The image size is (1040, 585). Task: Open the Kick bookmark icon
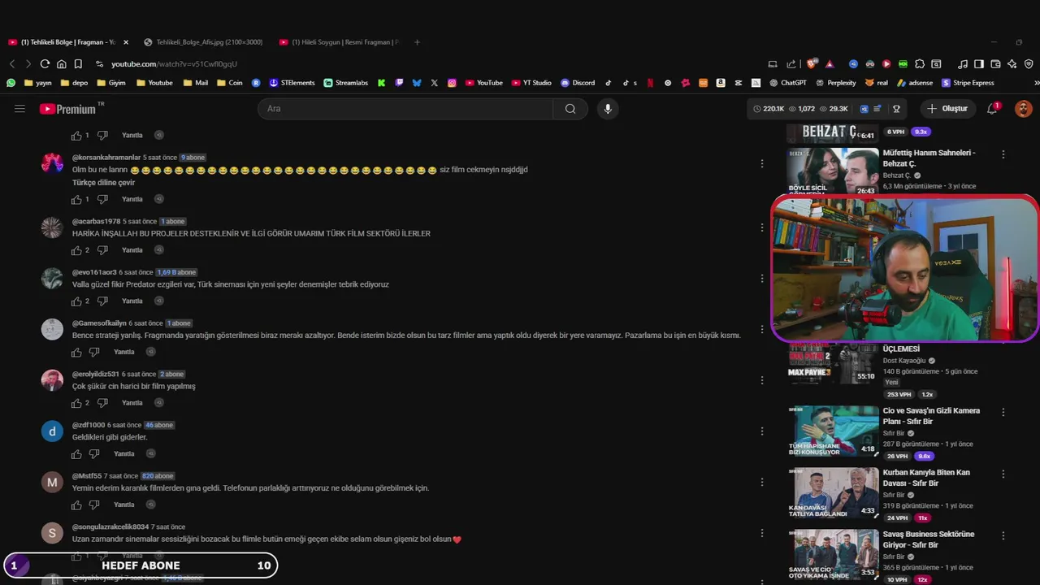point(381,83)
